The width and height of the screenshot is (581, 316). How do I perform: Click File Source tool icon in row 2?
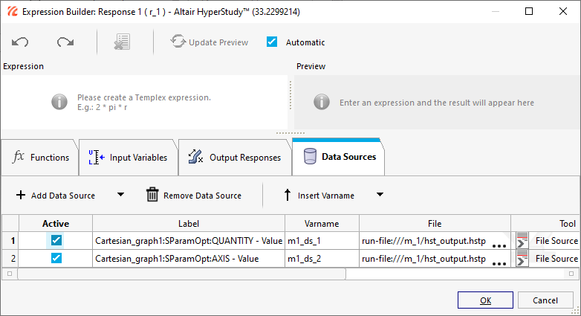point(522,259)
